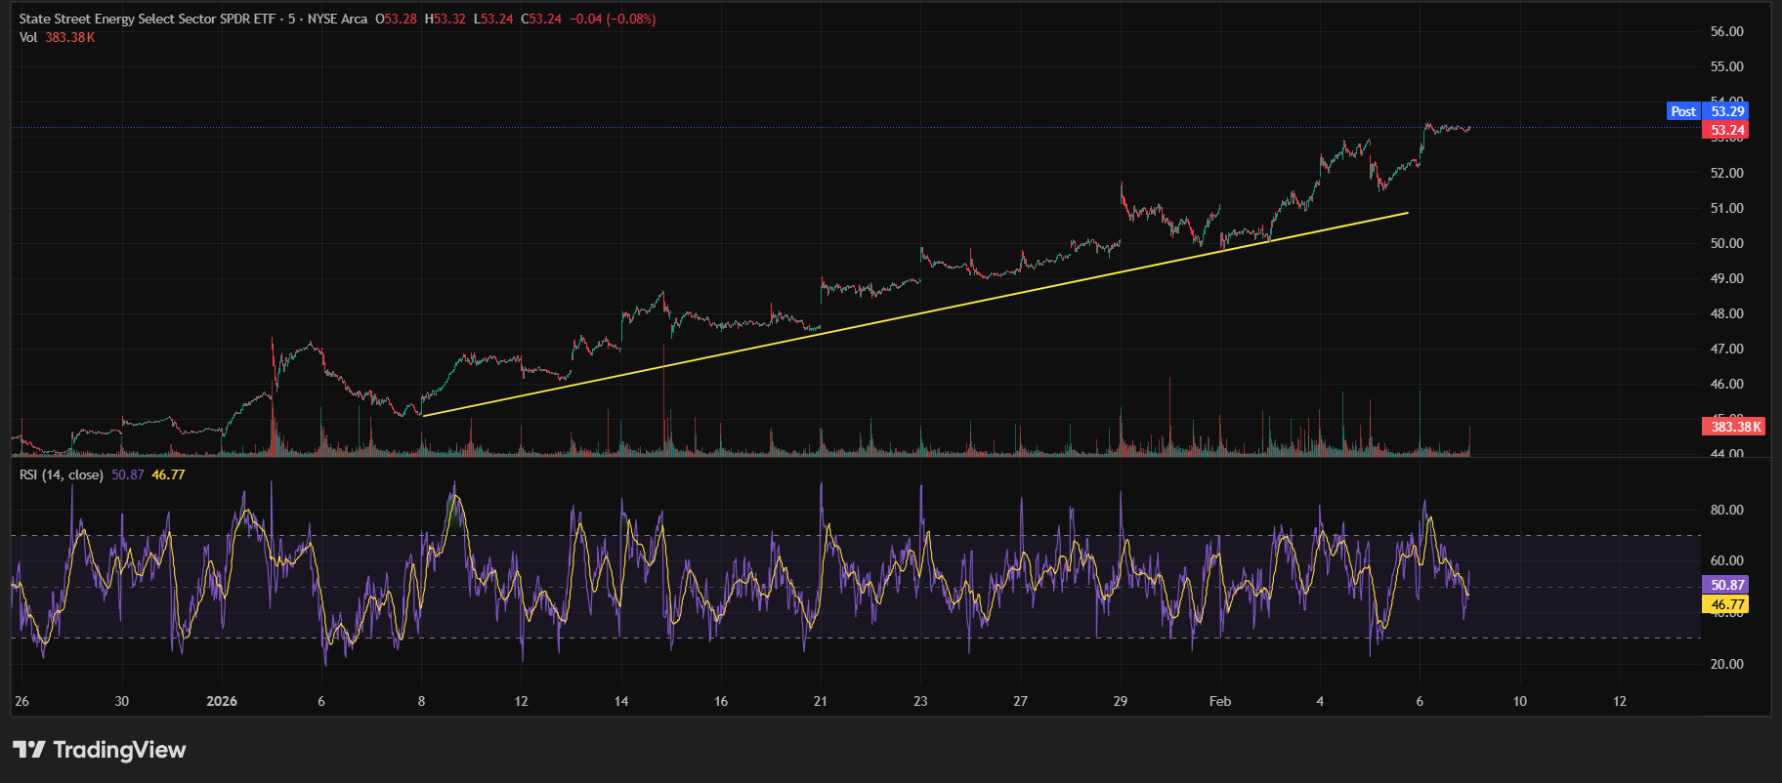Click the State Street Energy ETF title
The height and width of the screenshot is (783, 1782).
(x=147, y=19)
